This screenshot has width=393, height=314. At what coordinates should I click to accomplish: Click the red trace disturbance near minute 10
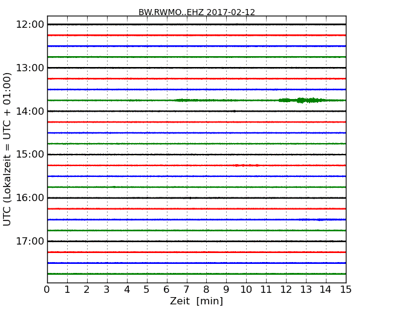click(x=247, y=165)
